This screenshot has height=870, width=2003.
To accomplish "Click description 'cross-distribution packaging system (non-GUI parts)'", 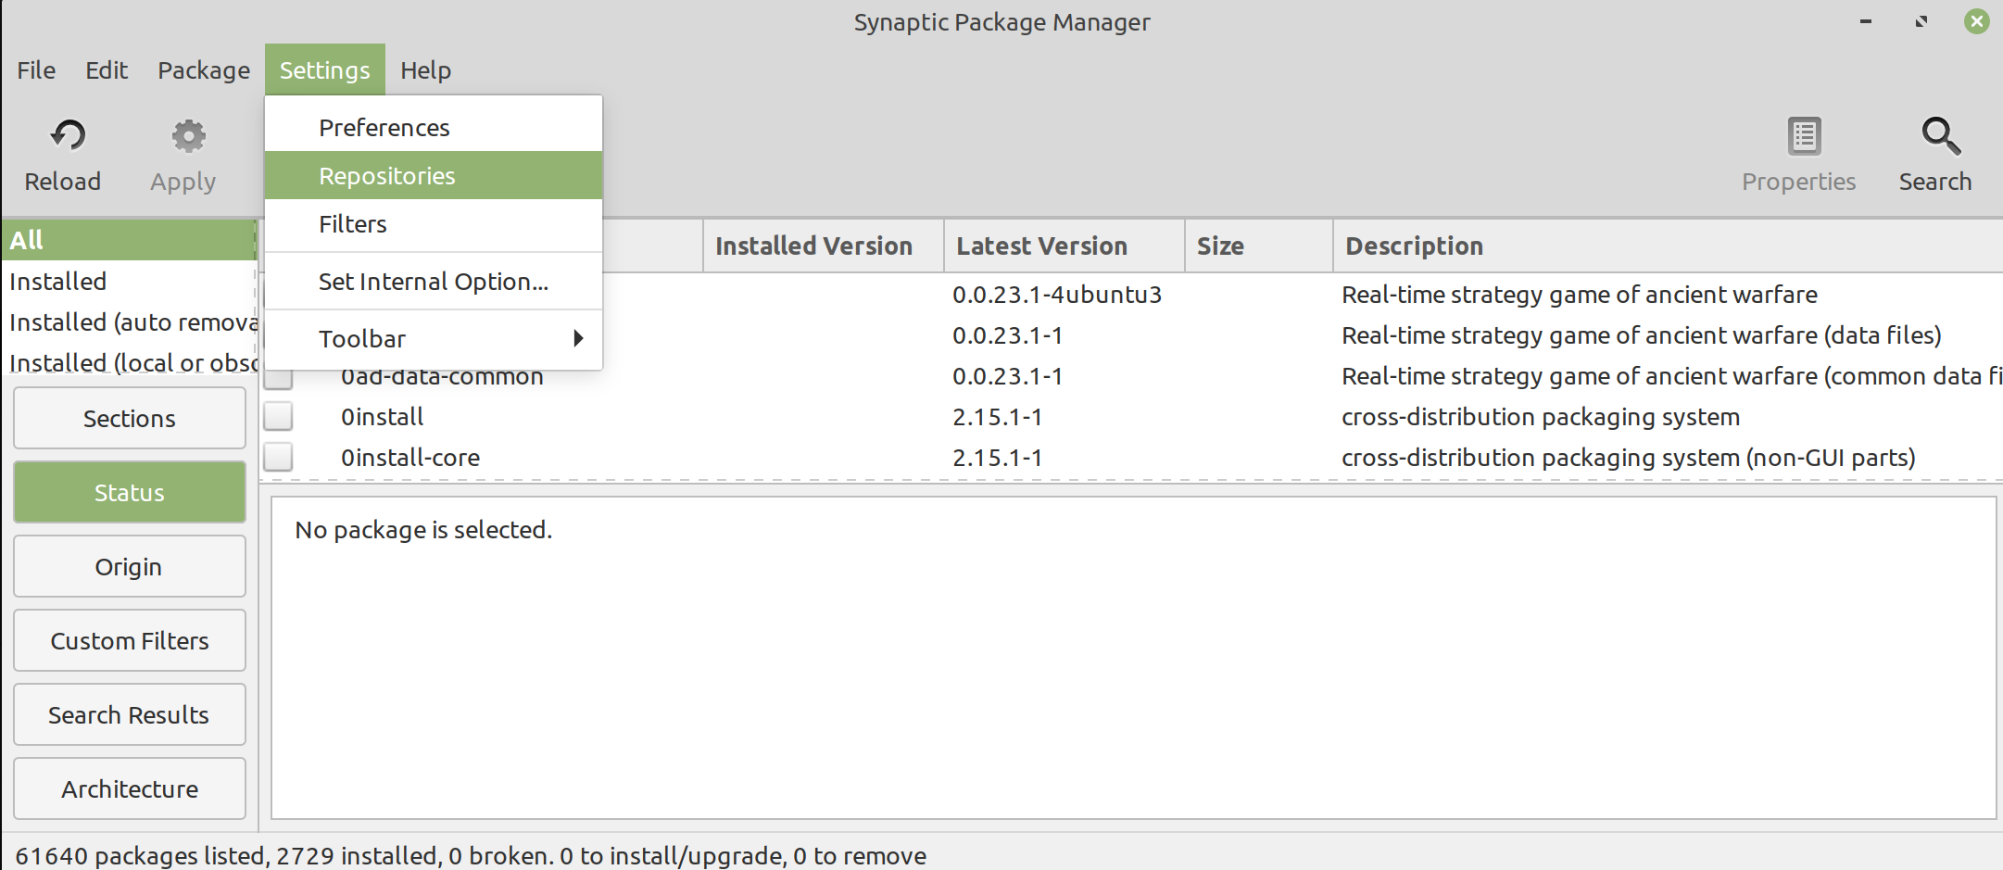I will [1629, 458].
